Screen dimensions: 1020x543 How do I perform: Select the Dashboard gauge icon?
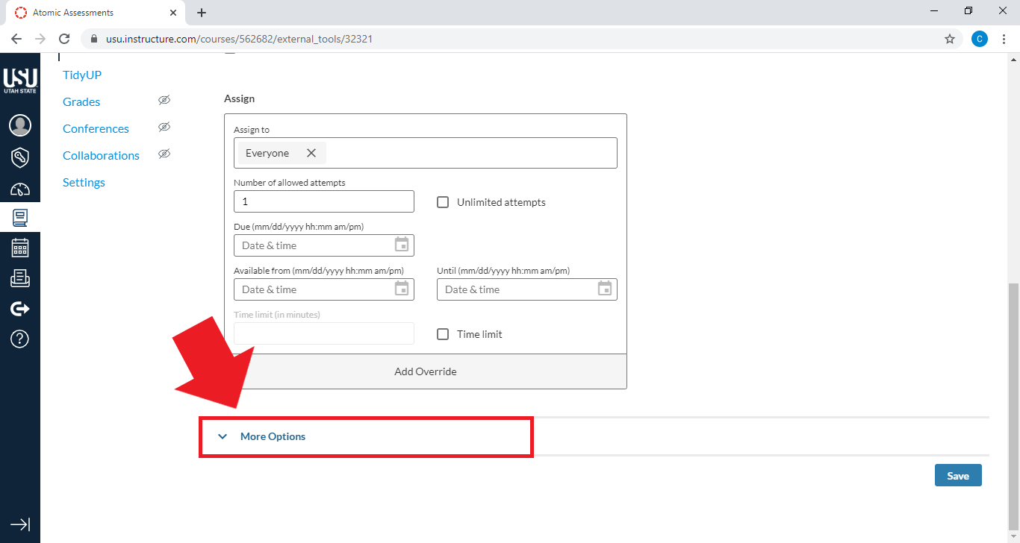click(20, 189)
